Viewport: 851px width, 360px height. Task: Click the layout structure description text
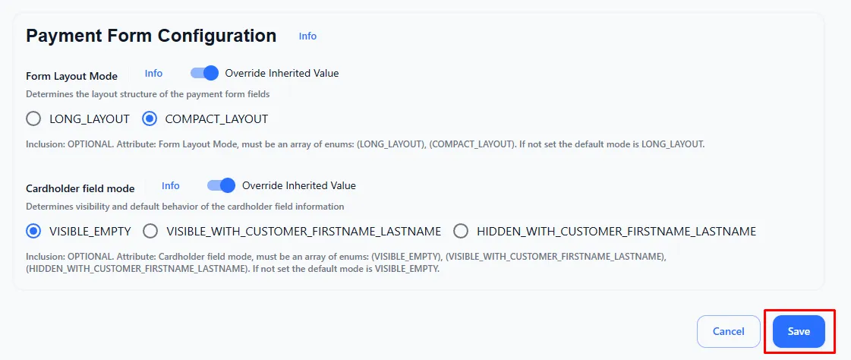[147, 94]
